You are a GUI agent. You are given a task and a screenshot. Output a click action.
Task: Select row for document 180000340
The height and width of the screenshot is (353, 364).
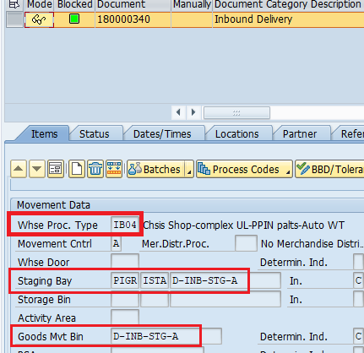pos(14,19)
